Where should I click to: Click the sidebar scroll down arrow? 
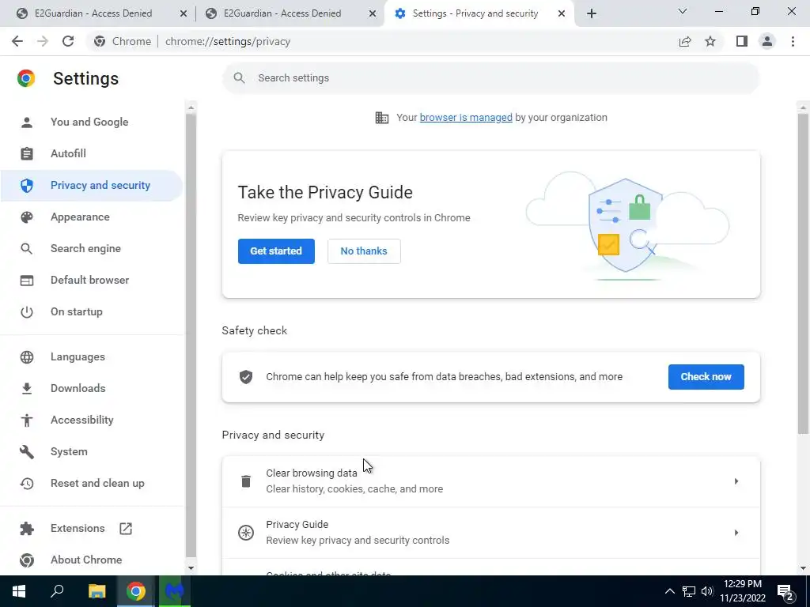click(191, 568)
